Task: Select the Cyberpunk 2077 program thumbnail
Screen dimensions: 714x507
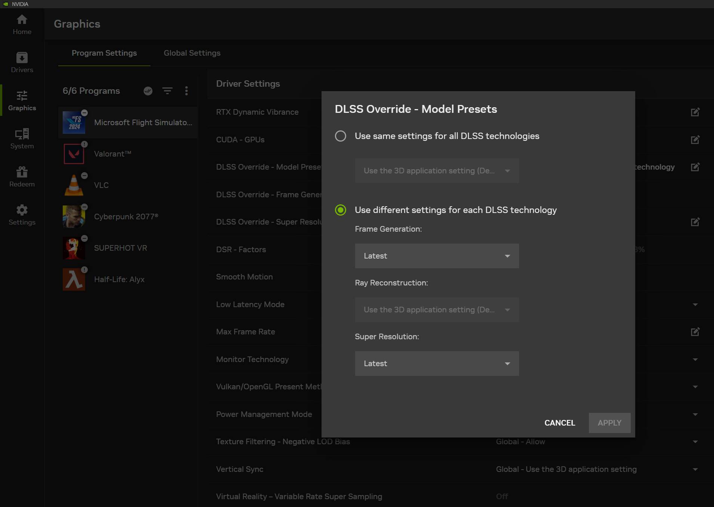Action: [74, 216]
